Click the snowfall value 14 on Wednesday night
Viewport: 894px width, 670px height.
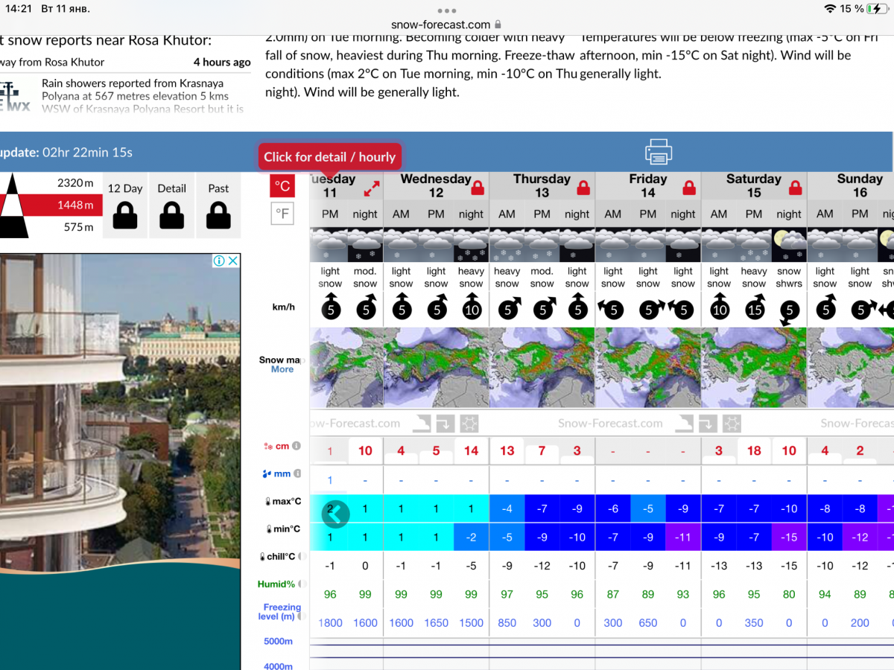pyautogui.click(x=471, y=450)
